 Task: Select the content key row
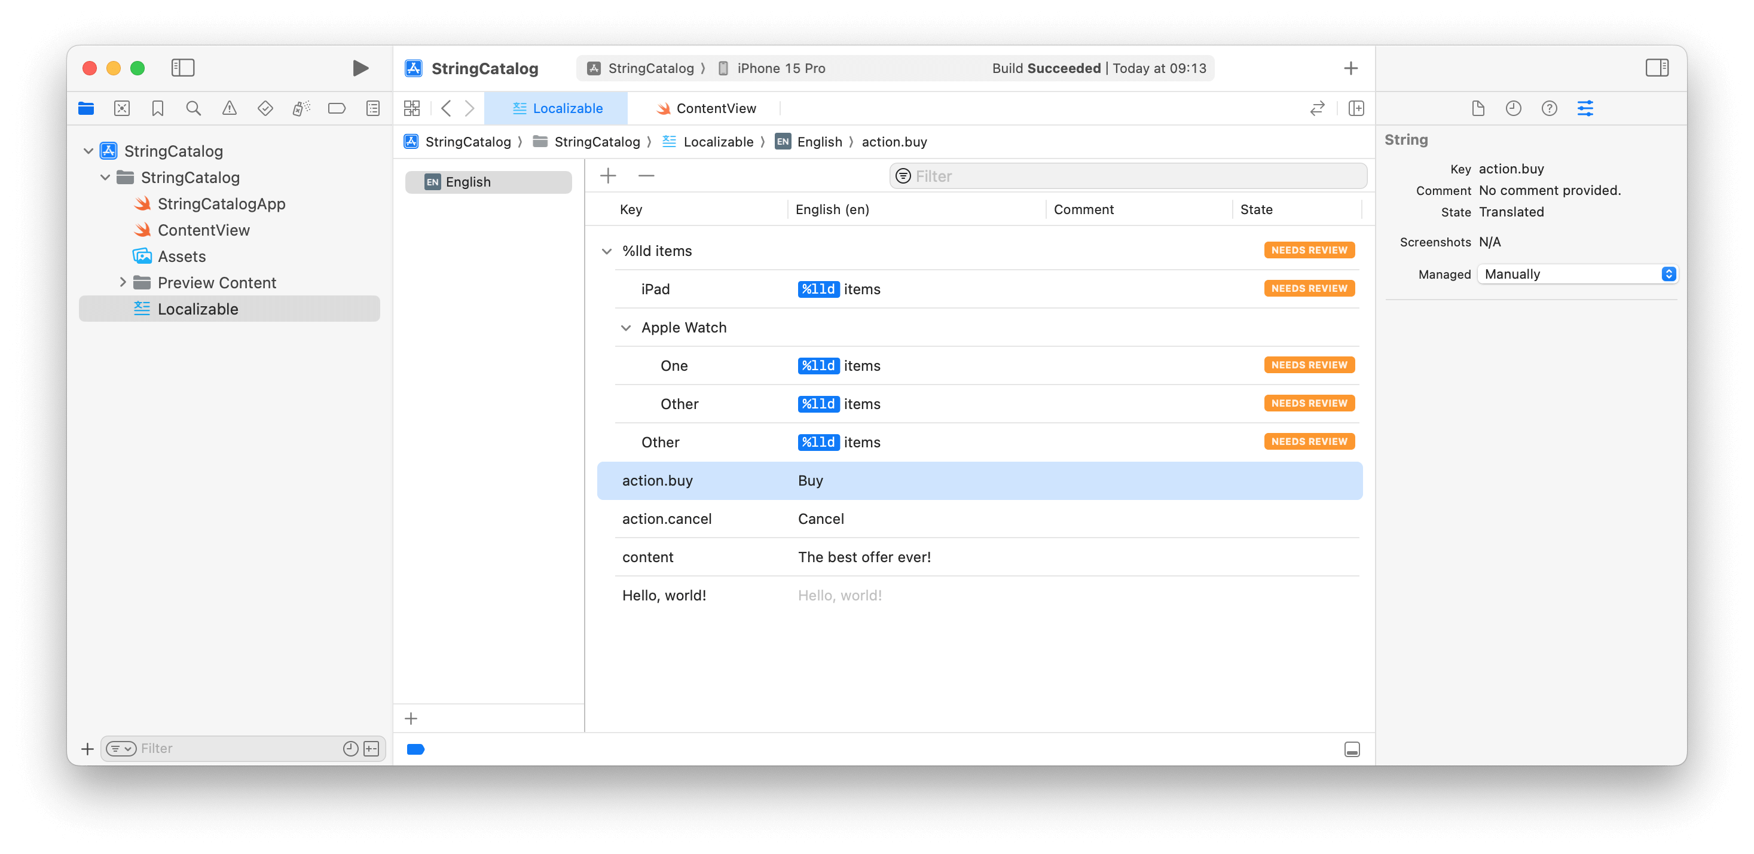(x=980, y=557)
